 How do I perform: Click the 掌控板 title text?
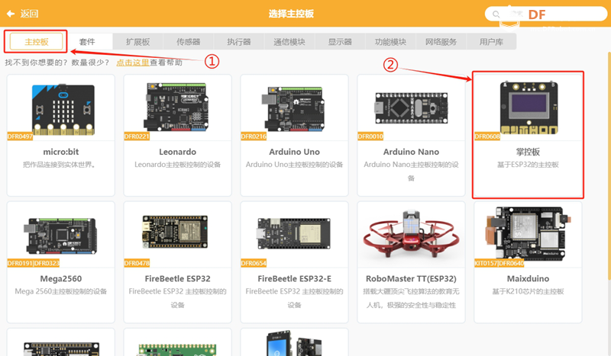(x=528, y=152)
